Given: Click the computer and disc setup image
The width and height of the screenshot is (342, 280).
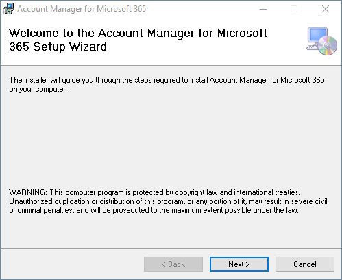Looking at the screenshot, I should (x=321, y=41).
